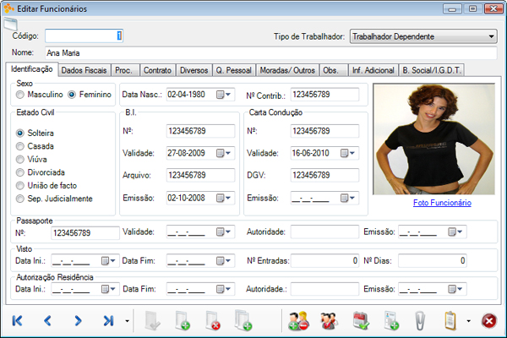Click the Passaporte Nº input field
This screenshot has width=507, height=338.
pos(85,233)
